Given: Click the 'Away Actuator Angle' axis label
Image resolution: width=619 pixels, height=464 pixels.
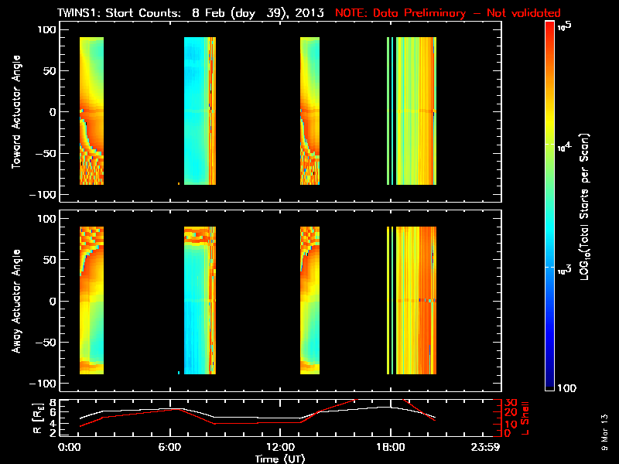Looking at the screenshot, I should [16, 301].
